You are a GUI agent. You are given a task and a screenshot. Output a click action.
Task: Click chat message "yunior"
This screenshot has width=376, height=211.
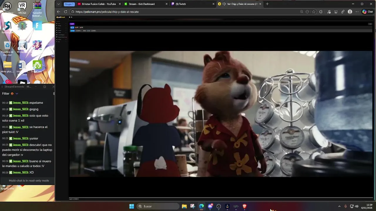pyautogui.click(x=34, y=139)
